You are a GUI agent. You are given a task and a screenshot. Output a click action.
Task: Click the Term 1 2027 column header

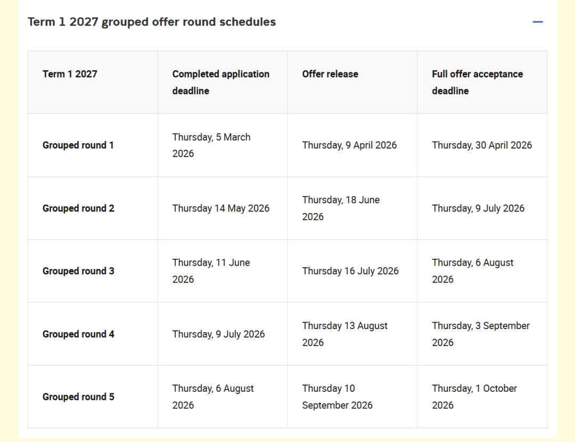click(x=70, y=74)
